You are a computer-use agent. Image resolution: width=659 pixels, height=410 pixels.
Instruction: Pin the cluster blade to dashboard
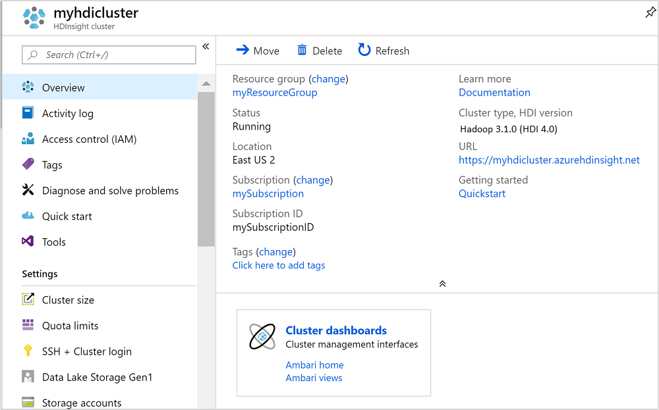tap(650, 12)
